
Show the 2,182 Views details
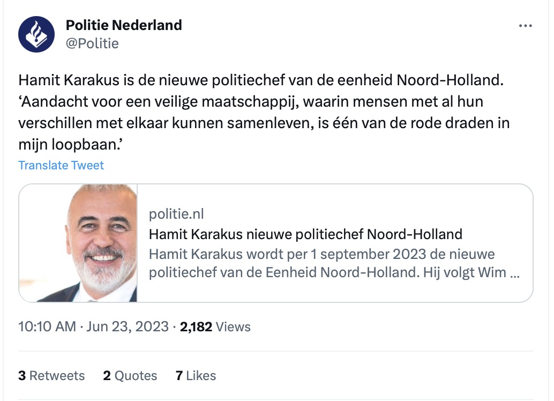click(215, 326)
